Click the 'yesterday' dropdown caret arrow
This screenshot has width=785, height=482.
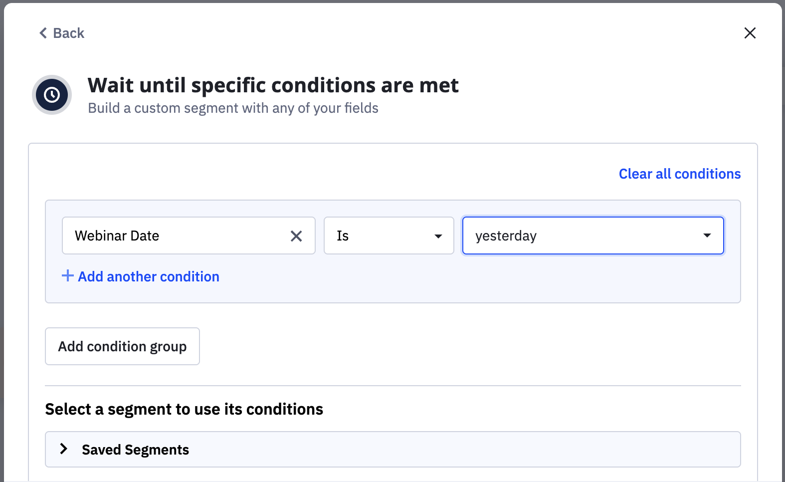(707, 236)
